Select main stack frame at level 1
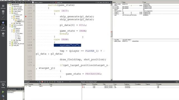The height and width of the screenshot is (100, 179). (53, 86)
